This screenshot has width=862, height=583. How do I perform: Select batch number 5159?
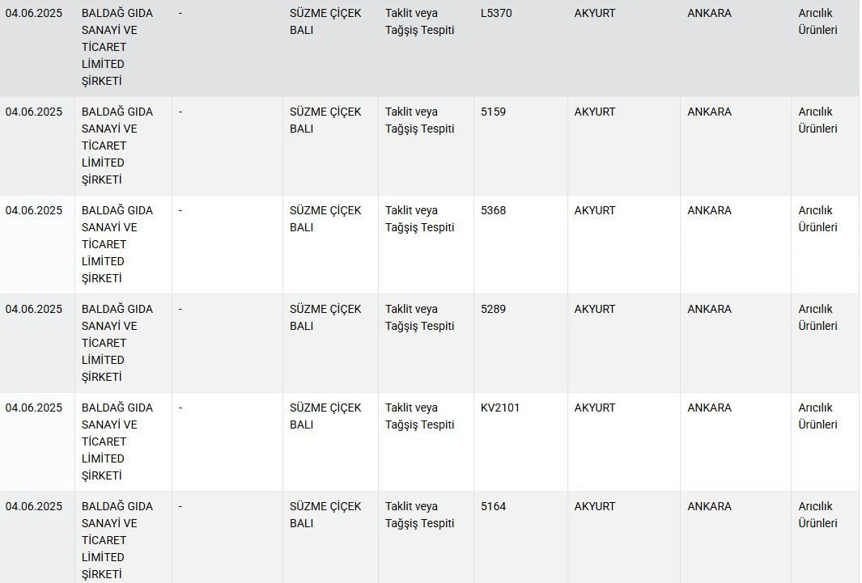493,112
